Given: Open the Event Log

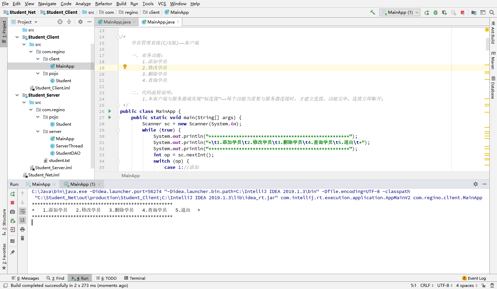Looking at the screenshot, I should click(474, 278).
